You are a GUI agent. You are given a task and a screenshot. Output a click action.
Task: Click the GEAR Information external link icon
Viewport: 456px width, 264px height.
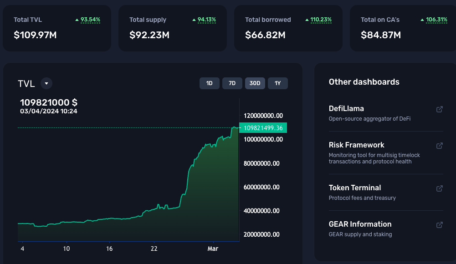439,225
